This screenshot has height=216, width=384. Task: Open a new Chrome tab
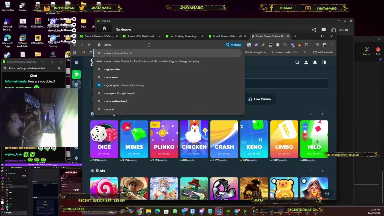click(295, 36)
